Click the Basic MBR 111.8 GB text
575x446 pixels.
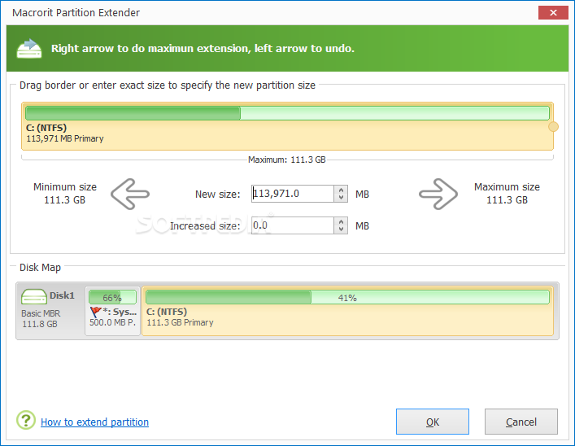tap(41, 318)
